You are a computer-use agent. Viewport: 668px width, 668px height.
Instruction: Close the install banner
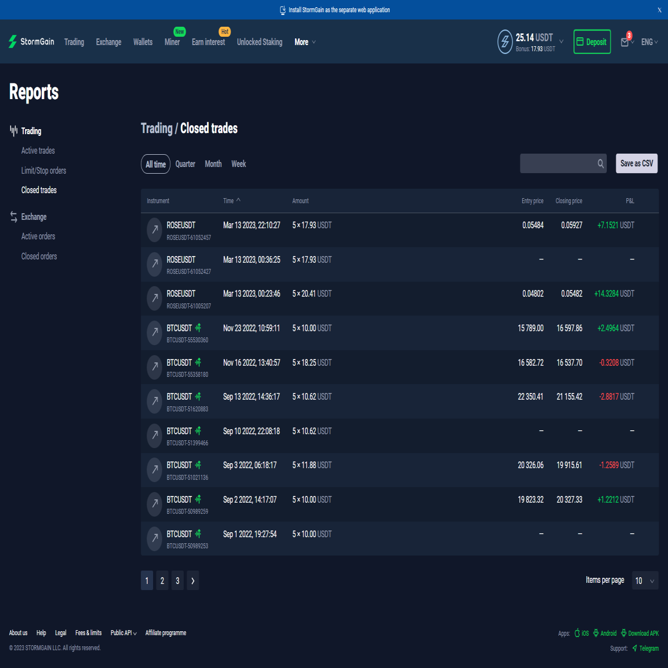tap(660, 10)
